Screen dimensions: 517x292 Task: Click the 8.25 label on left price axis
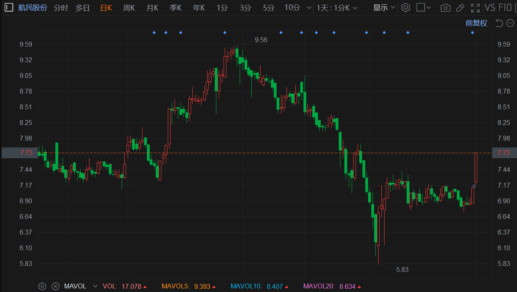click(26, 123)
